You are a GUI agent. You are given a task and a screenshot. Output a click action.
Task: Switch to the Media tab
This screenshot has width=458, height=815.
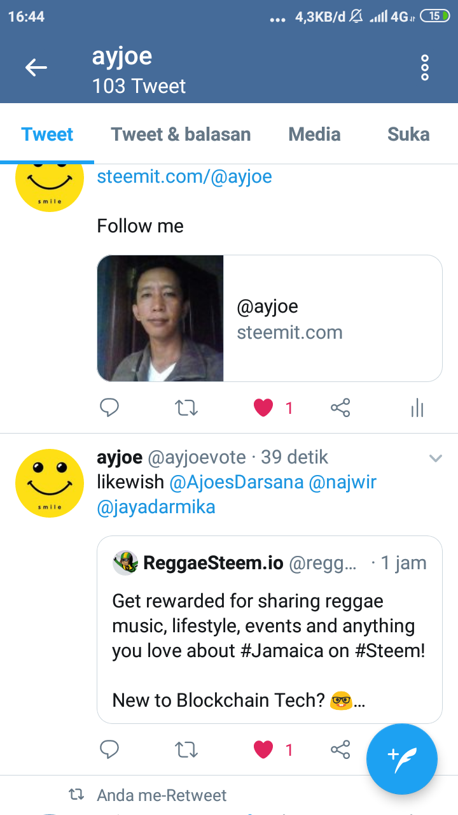pyautogui.click(x=314, y=134)
